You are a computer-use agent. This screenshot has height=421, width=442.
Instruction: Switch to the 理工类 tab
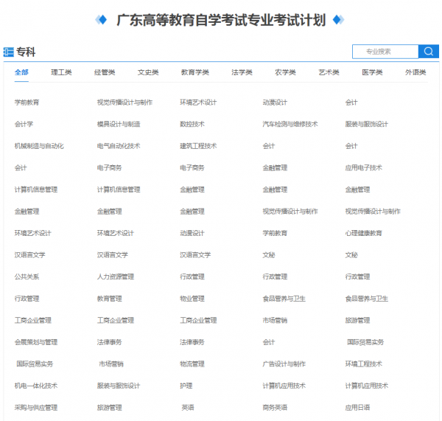61,72
